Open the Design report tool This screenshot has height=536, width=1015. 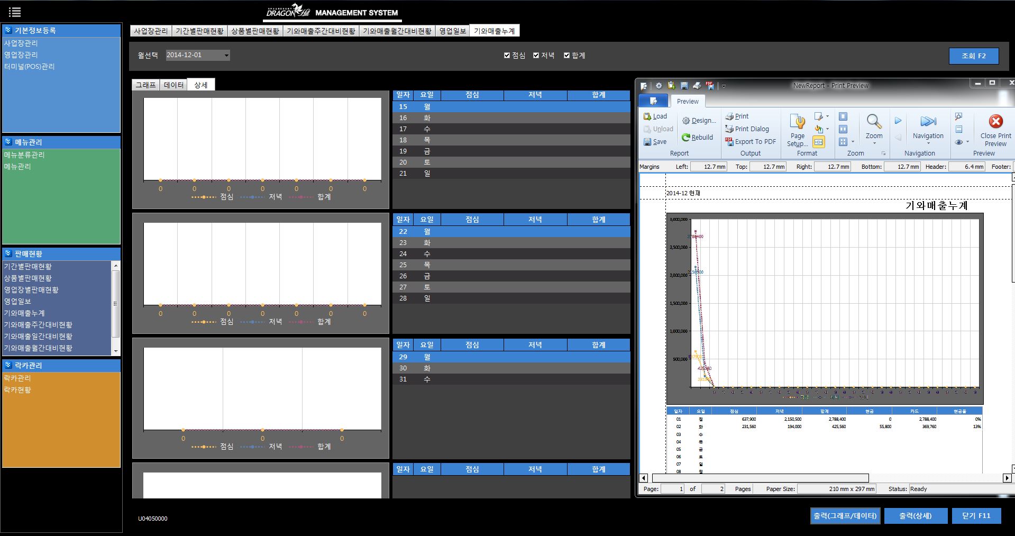(x=686, y=121)
